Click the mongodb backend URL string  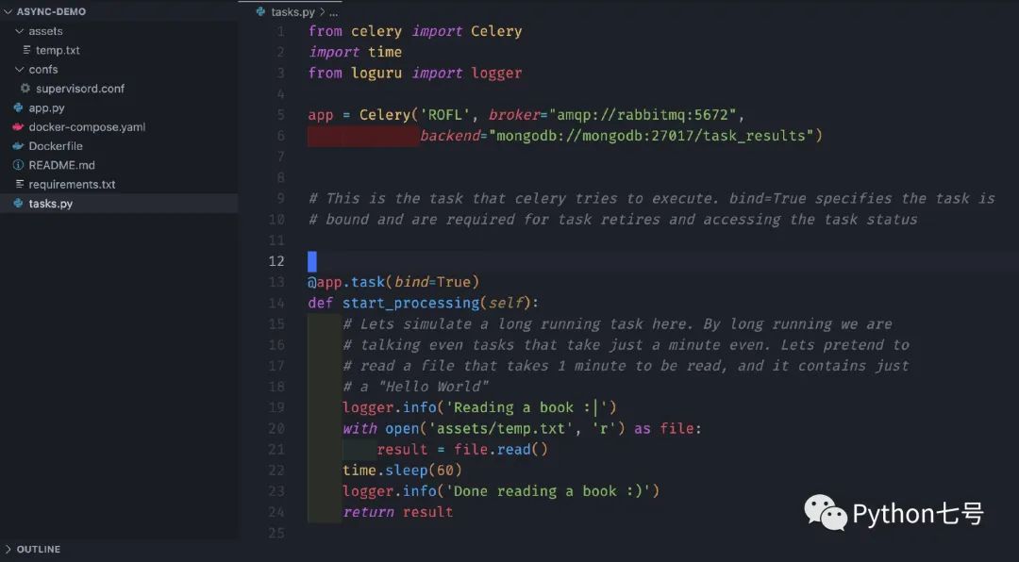pyautogui.click(x=651, y=136)
